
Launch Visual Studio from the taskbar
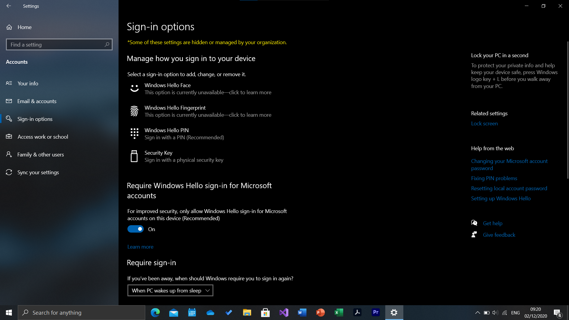tap(284, 313)
